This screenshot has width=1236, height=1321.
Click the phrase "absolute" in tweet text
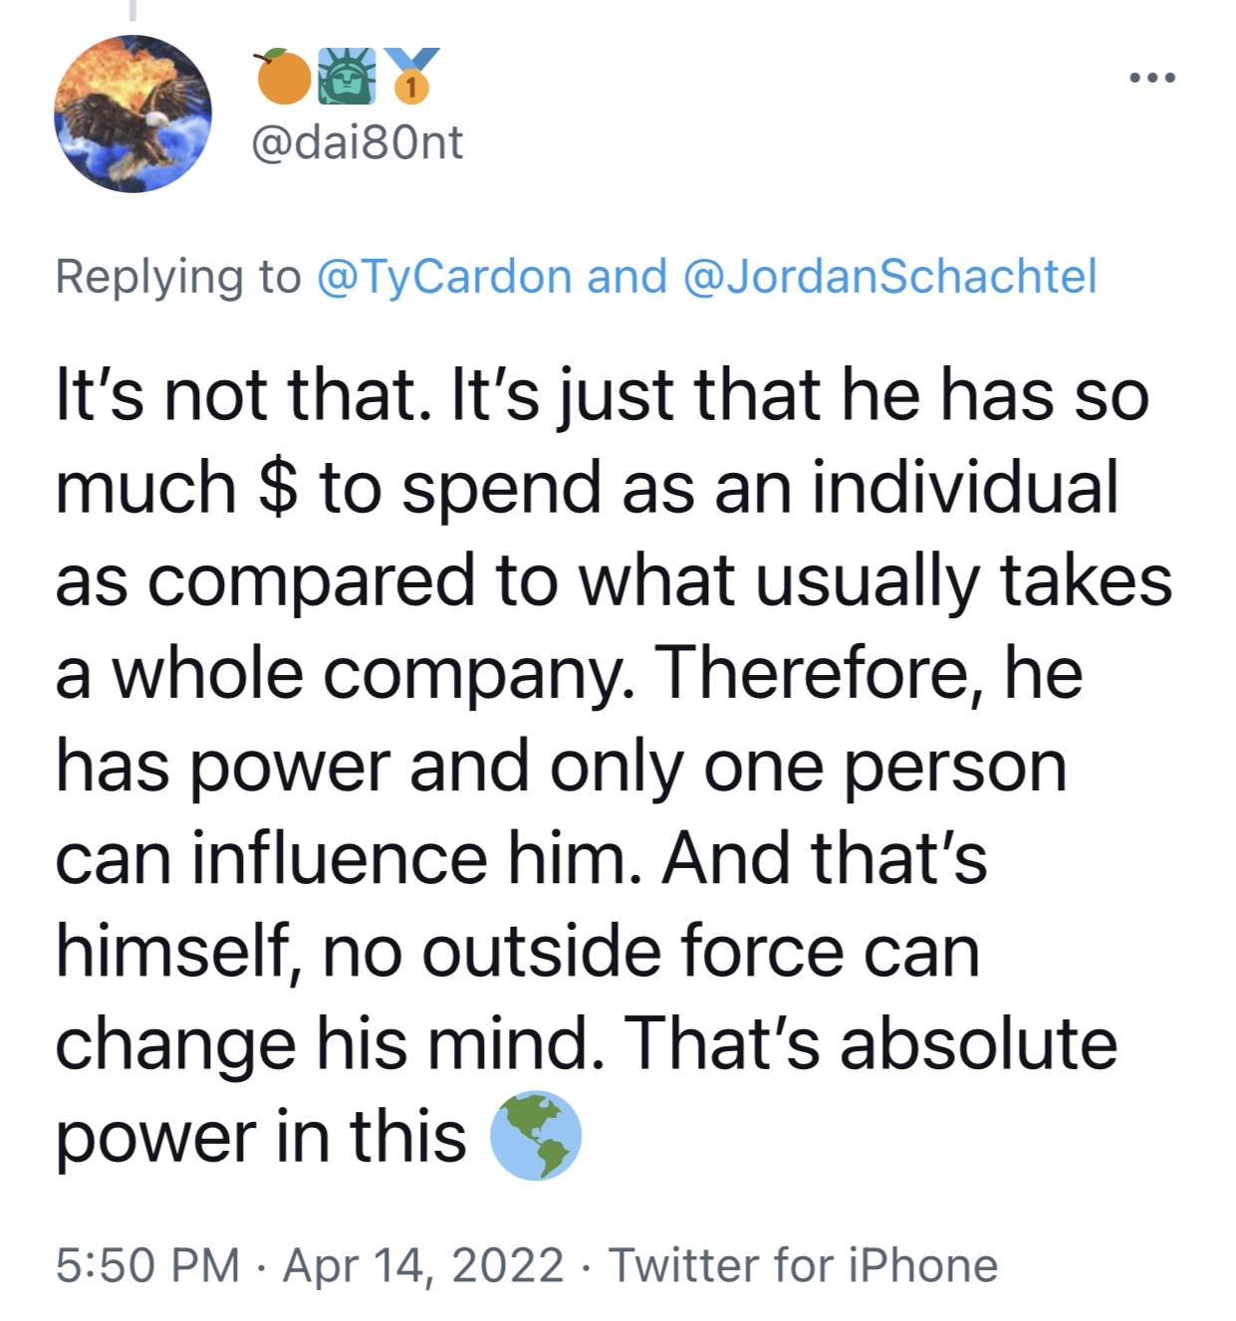coord(978,1043)
